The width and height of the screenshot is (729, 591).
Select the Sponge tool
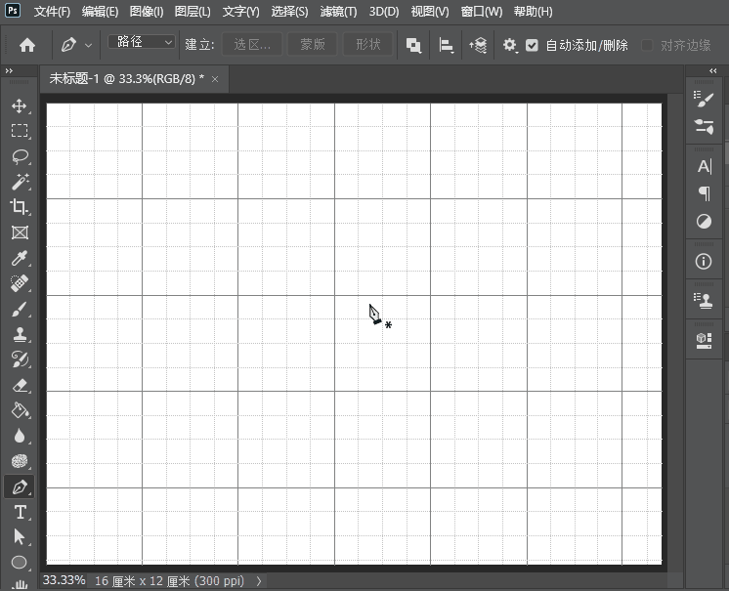pyautogui.click(x=20, y=461)
